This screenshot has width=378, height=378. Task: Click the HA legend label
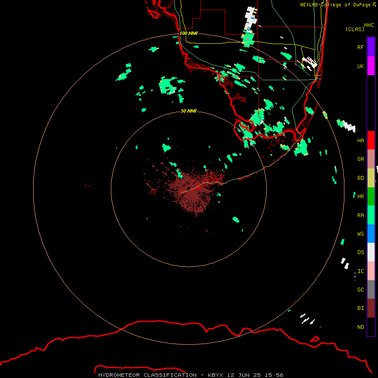[x=360, y=141]
